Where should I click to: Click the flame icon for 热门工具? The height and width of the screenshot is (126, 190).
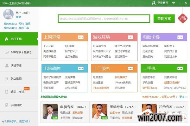[x=6, y=39]
